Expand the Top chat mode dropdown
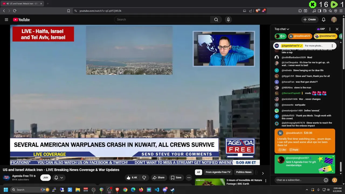 click(282, 29)
